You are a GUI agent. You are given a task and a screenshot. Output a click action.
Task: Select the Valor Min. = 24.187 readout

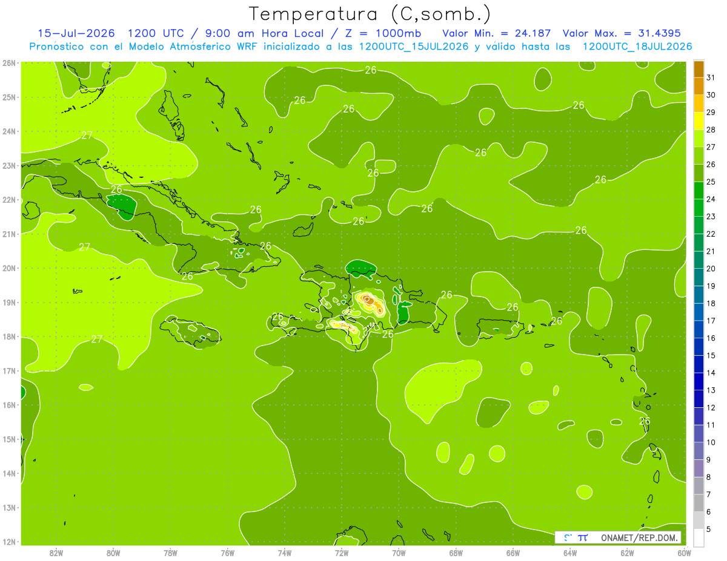[497, 33]
